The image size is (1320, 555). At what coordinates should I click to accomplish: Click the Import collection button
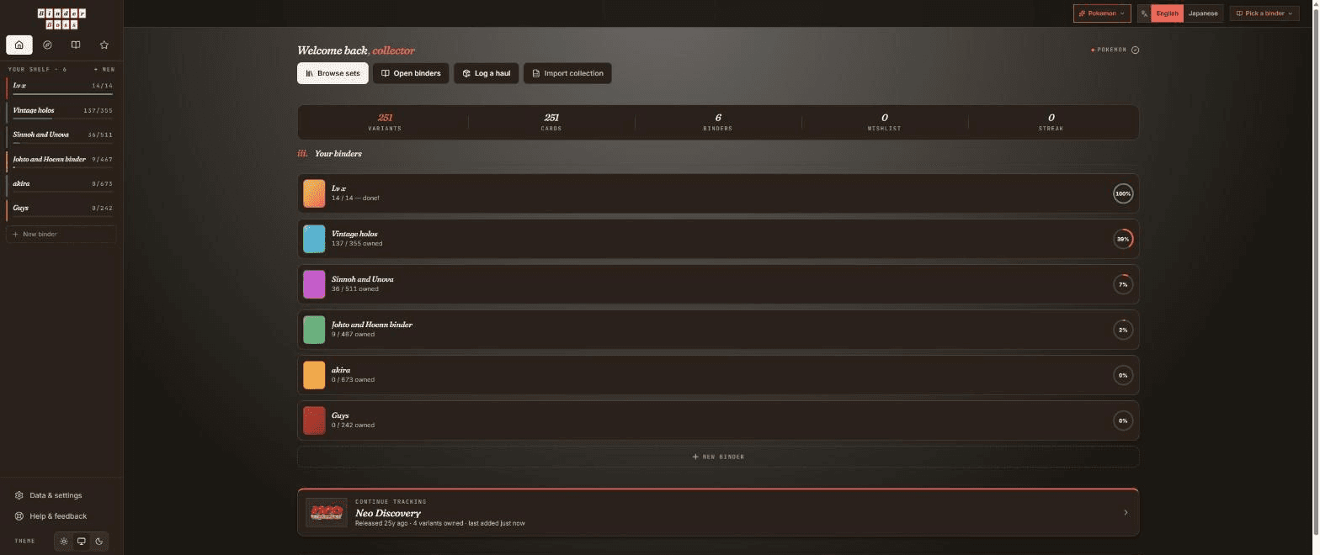(567, 73)
